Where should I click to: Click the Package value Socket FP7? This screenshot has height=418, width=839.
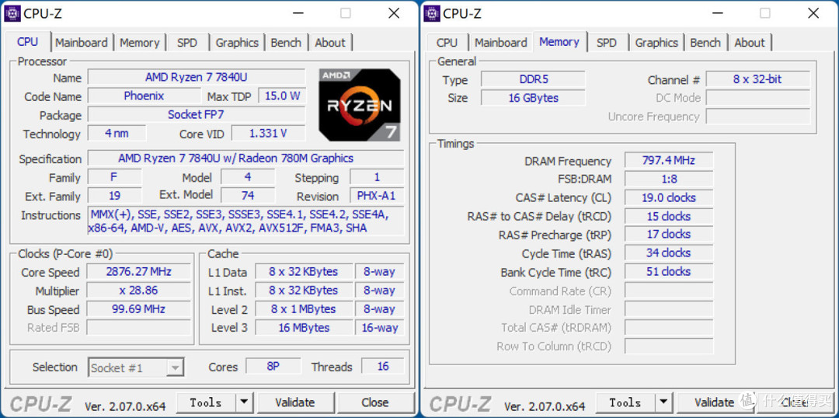[197, 114]
